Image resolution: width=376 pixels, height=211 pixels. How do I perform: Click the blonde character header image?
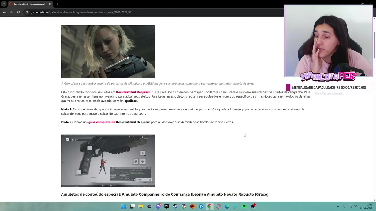108,52
